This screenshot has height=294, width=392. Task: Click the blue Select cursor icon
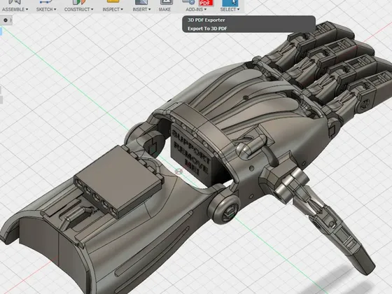[230, 3]
